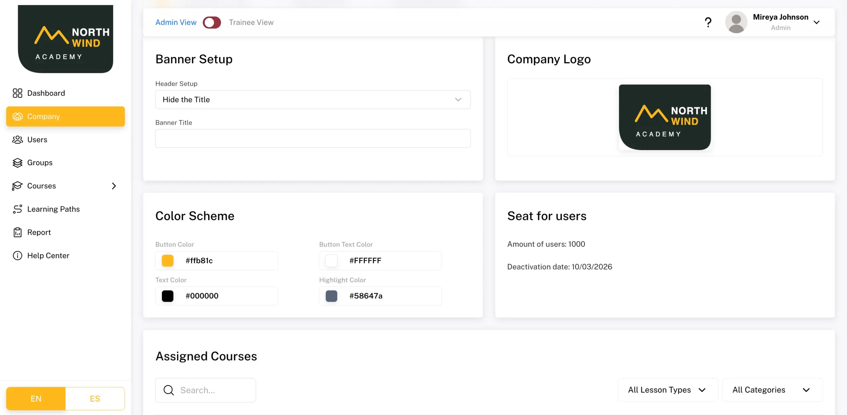Viewport: 847px width, 415px height.
Task: Expand the Courses submenu chevron
Action: pos(114,186)
